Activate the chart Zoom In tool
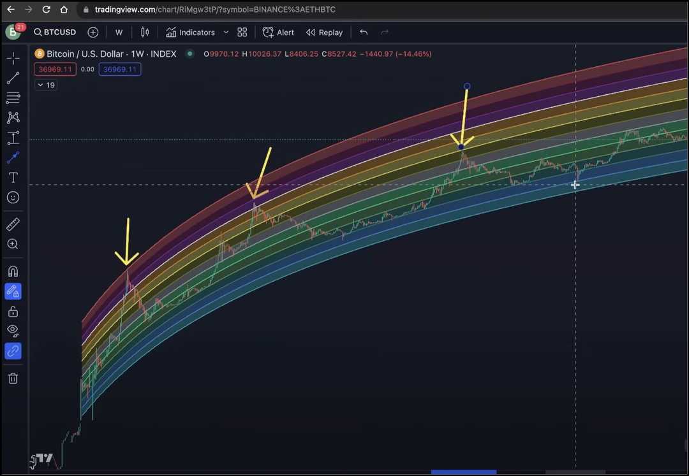The height and width of the screenshot is (476, 689). pos(13,244)
